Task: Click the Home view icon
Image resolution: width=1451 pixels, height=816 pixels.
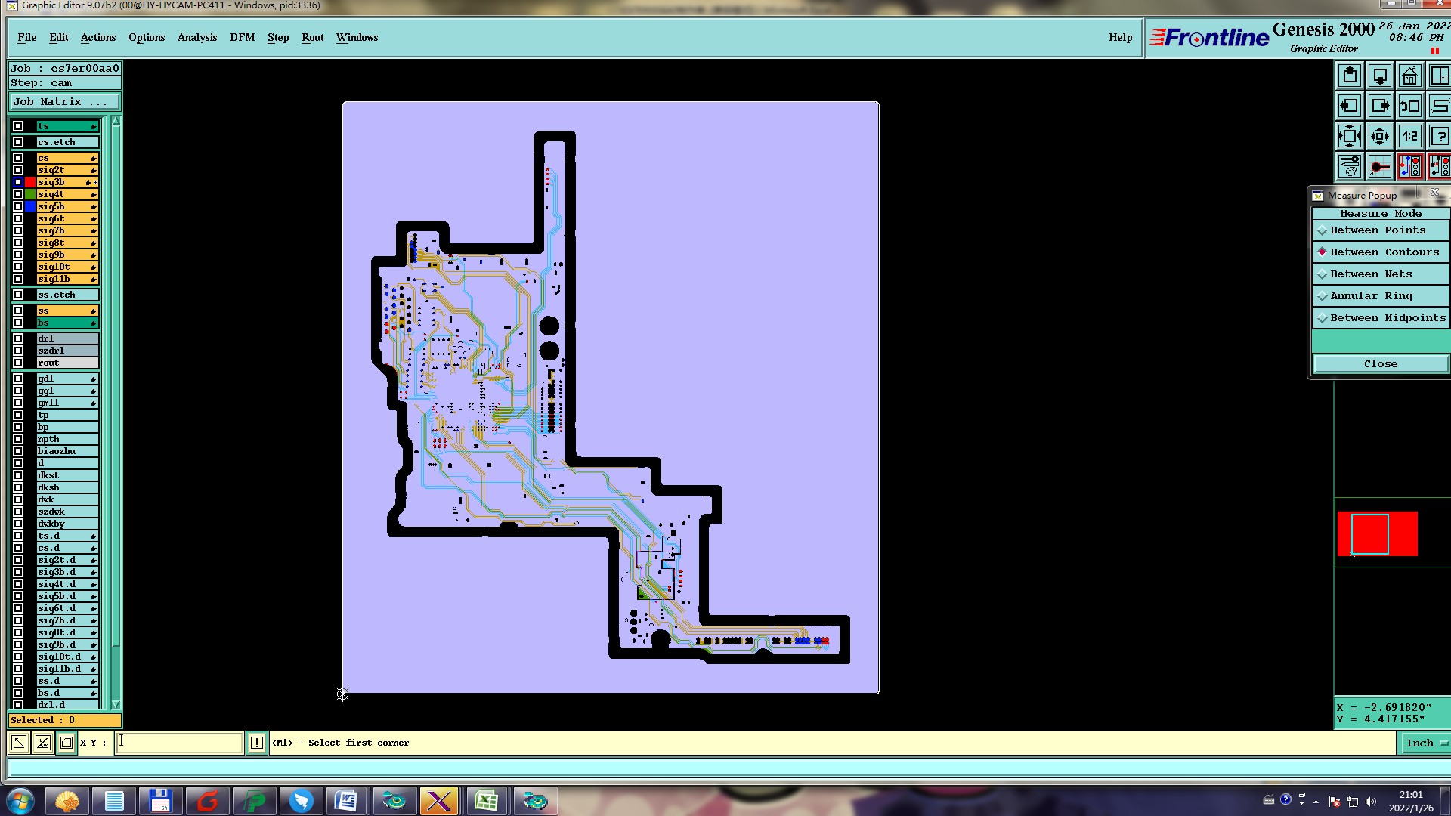Action: pyautogui.click(x=1409, y=76)
